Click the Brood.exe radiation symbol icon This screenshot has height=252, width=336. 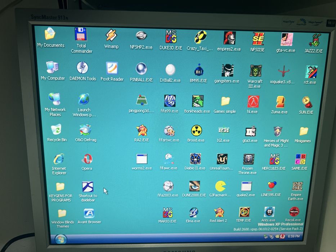coord(197,131)
